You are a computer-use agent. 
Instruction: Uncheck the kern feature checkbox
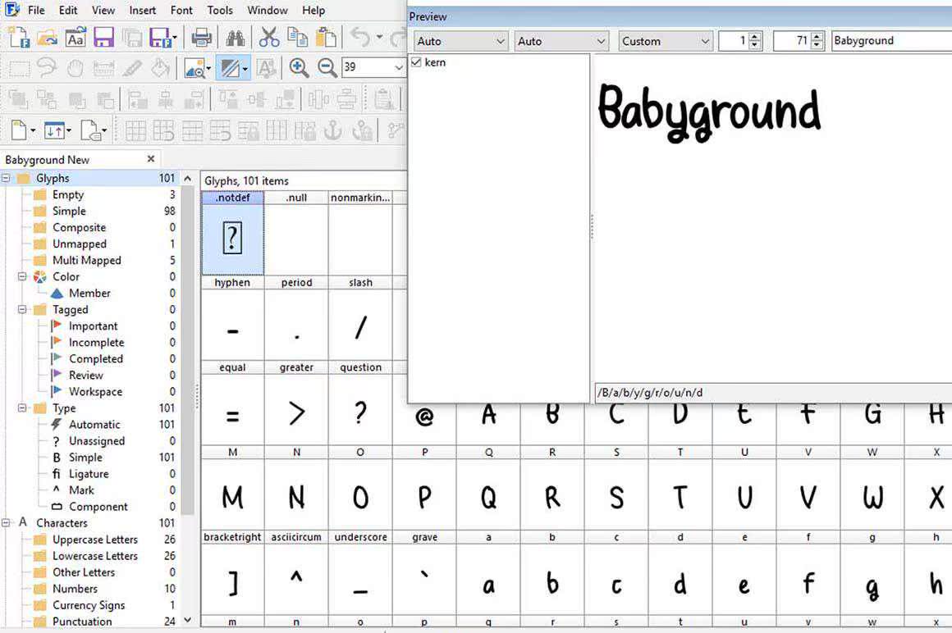click(417, 62)
